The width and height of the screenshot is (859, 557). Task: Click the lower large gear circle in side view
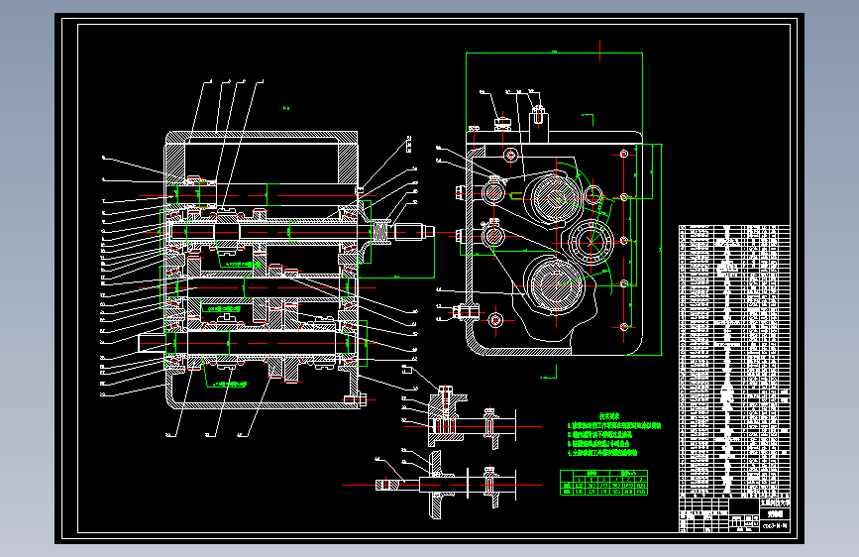point(556,285)
